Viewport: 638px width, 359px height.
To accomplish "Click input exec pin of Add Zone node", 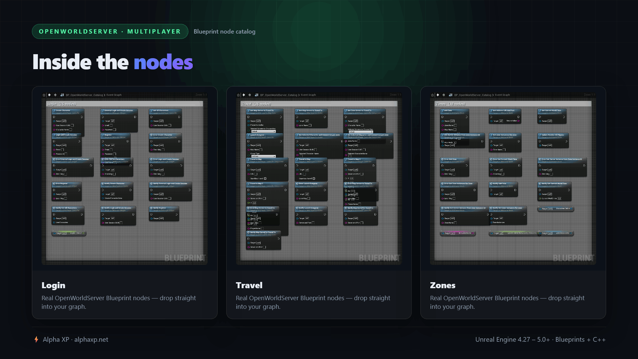I will 442,117.
